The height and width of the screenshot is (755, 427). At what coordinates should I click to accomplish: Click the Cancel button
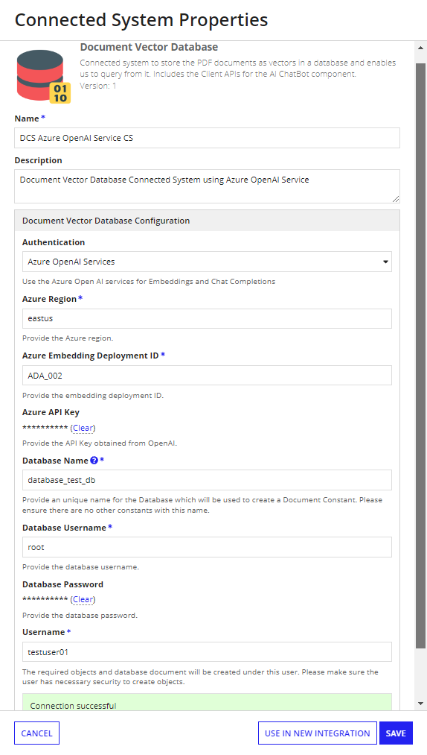[36, 733]
